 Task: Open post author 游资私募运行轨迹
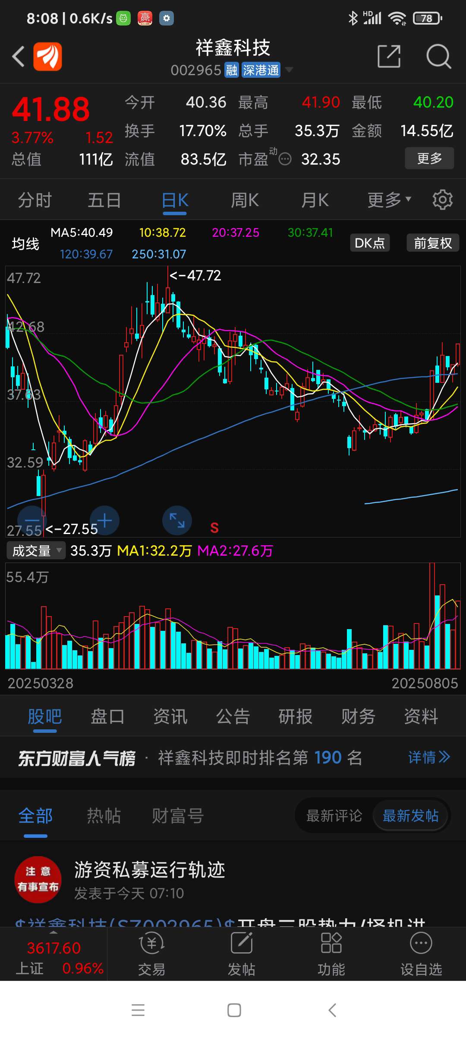click(150, 870)
